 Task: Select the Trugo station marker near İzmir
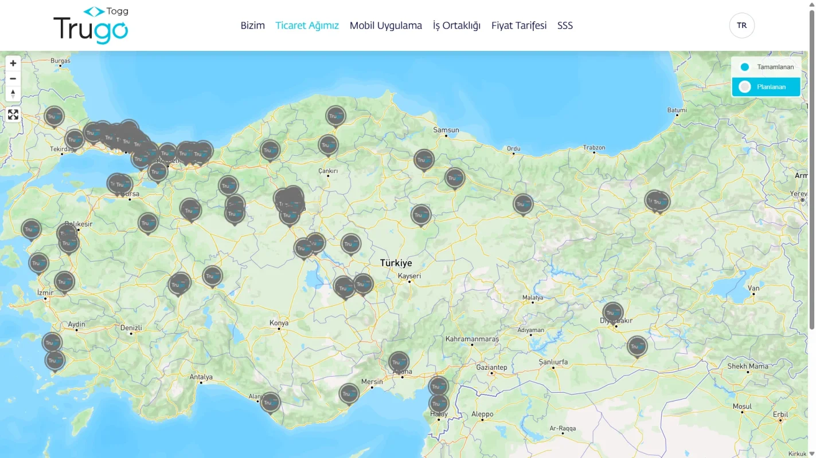pyautogui.click(x=63, y=282)
